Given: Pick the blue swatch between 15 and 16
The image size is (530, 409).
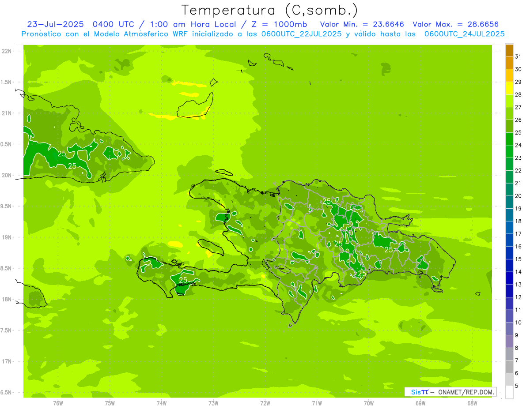Looking at the screenshot, I should (509, 253).
